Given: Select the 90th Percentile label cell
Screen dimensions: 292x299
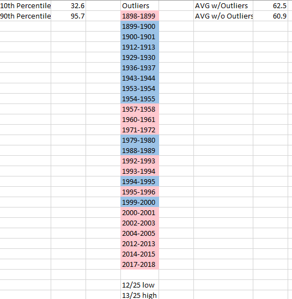Looking at the screenshot, I should (x=26, y=16).
